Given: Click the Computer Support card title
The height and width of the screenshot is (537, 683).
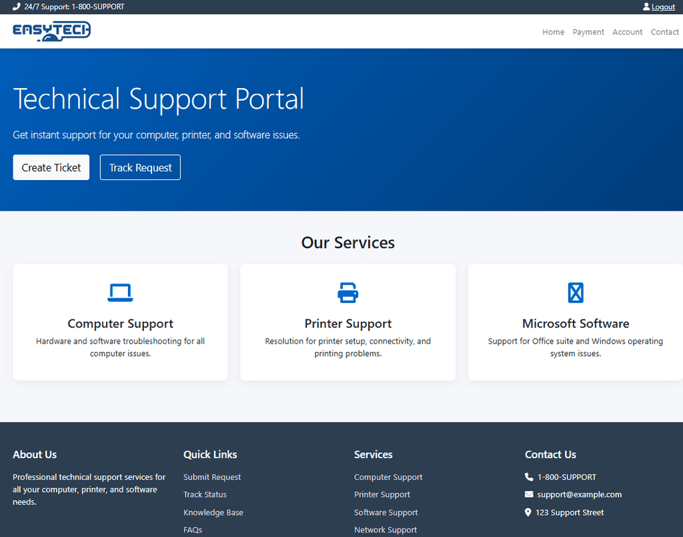Looking at the screenshot, I should pyautogui.click(x=120, y=324).
